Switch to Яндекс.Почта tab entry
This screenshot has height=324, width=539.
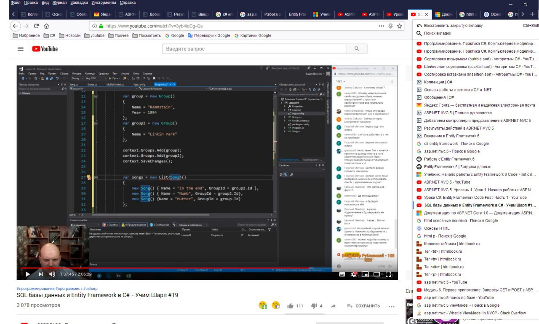click(476, 105)
